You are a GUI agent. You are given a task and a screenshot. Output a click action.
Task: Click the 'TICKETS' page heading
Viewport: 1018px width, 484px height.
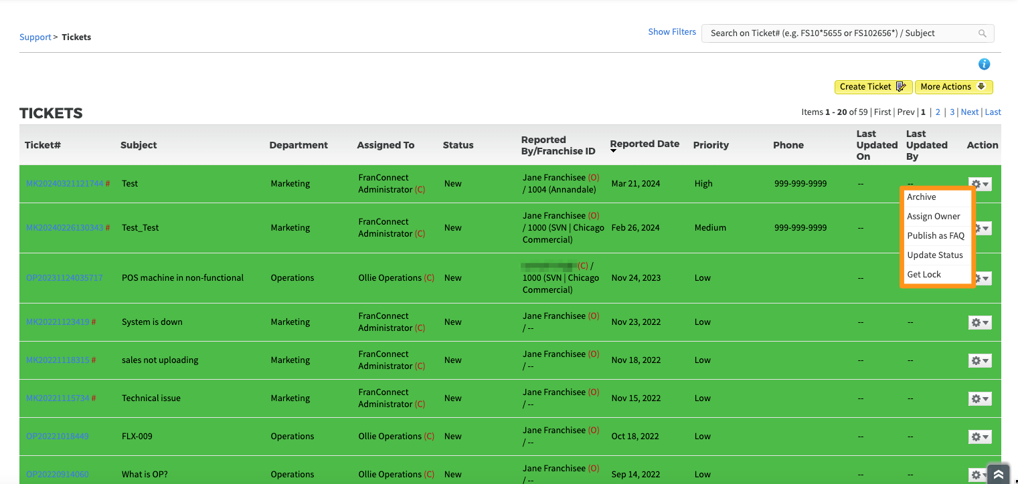(51, 114)
